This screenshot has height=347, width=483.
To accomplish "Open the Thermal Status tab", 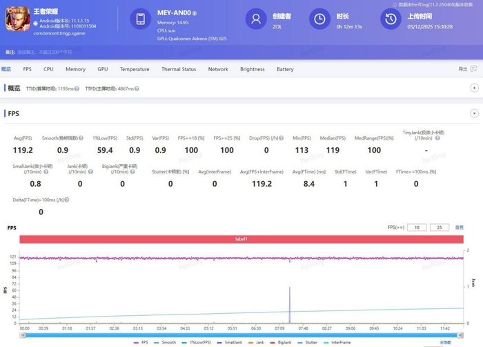I will pyautogui.click(x=179, y=69).
